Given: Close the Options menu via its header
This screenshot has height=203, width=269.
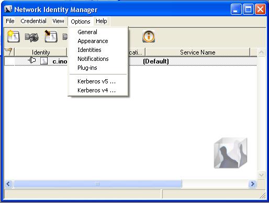Looking at the screenshot, I should click(x=81, y=22).
